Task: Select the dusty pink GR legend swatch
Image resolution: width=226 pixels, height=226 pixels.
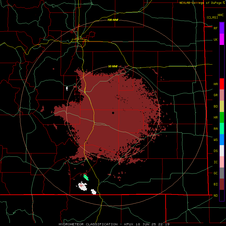Action: coord(222,95)
